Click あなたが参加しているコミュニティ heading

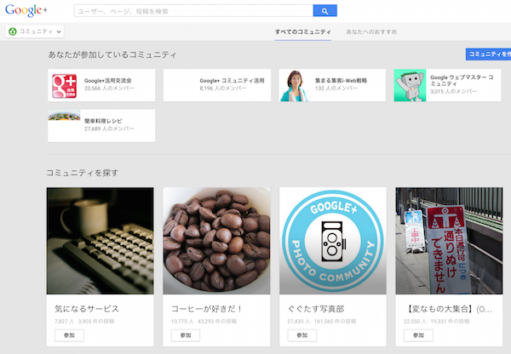(112, 54)
